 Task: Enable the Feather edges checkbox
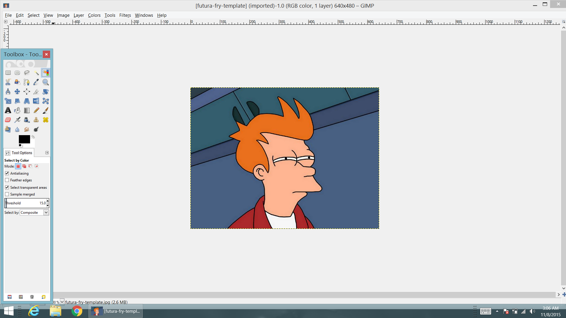pyautogui.click(x=7, y=180)
